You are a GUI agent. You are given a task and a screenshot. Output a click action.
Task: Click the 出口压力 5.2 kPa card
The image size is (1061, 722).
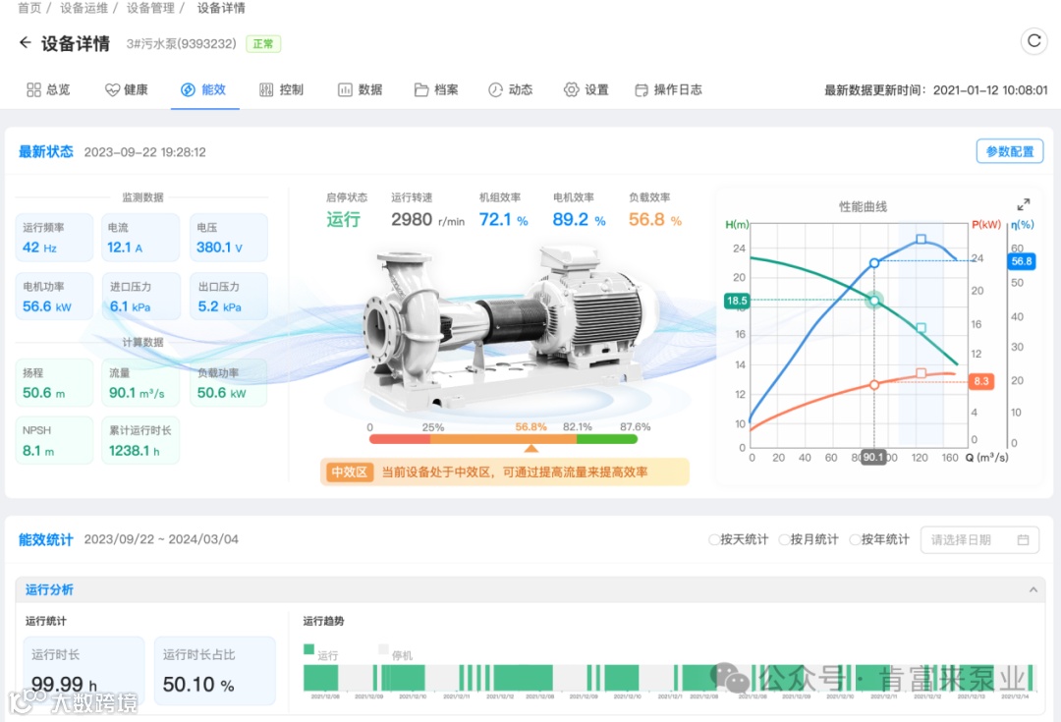229,297
